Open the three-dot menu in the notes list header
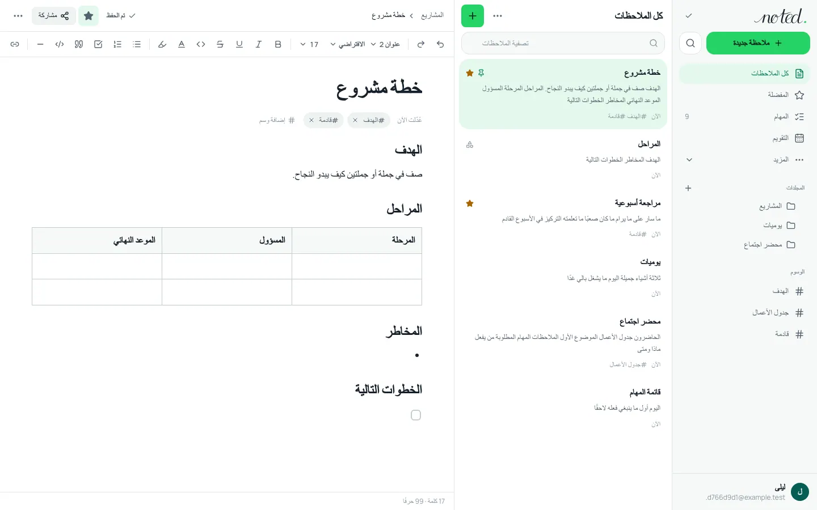Image resolution: width=817 pixels, height=510 pixels. pos(498,16)
